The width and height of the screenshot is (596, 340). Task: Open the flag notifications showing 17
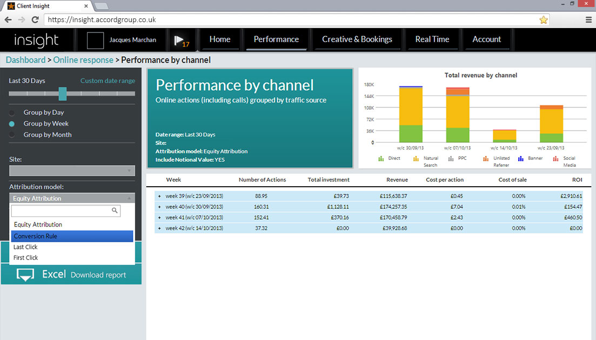tap(182, 41)
